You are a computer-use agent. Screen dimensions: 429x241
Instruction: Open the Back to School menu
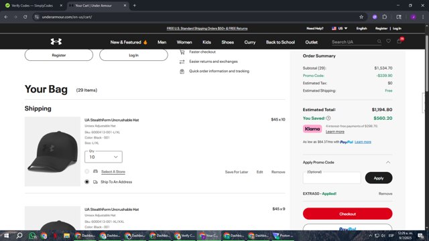point(280,42)
